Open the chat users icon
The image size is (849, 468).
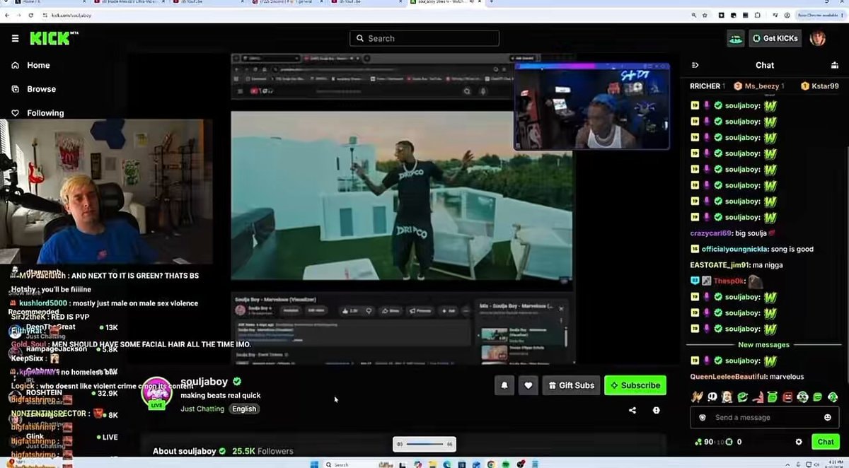(x=835, y=65)
